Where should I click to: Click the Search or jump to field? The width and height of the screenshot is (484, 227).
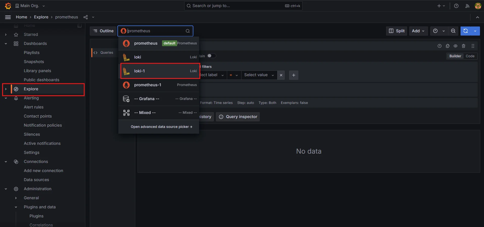[x=243, y=6]
